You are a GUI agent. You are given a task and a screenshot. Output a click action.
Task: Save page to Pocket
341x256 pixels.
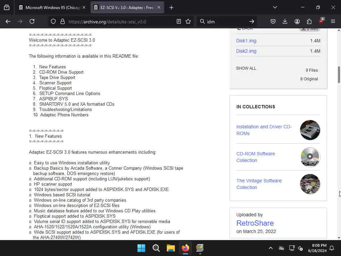coord(273,21)
